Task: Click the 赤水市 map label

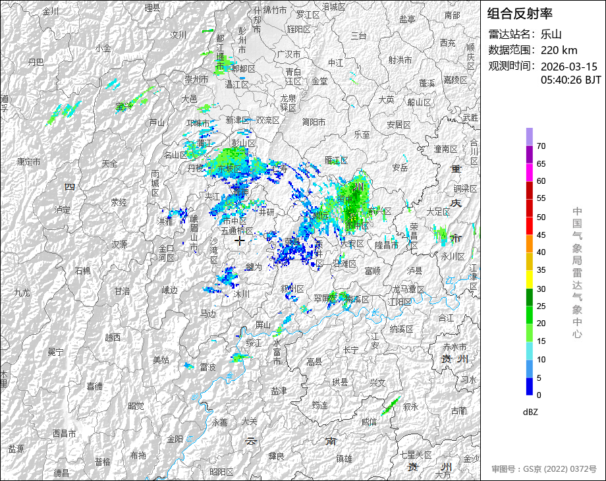Action: tap(454, 347)
